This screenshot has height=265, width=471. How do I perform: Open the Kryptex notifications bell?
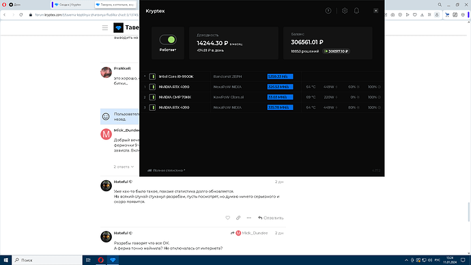click(356, 11)
